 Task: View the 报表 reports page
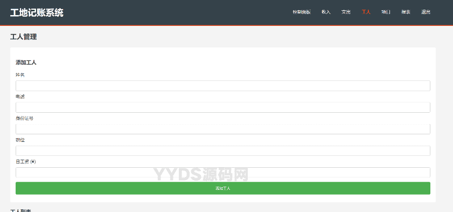pyautogui.click(x=406, y=12)
